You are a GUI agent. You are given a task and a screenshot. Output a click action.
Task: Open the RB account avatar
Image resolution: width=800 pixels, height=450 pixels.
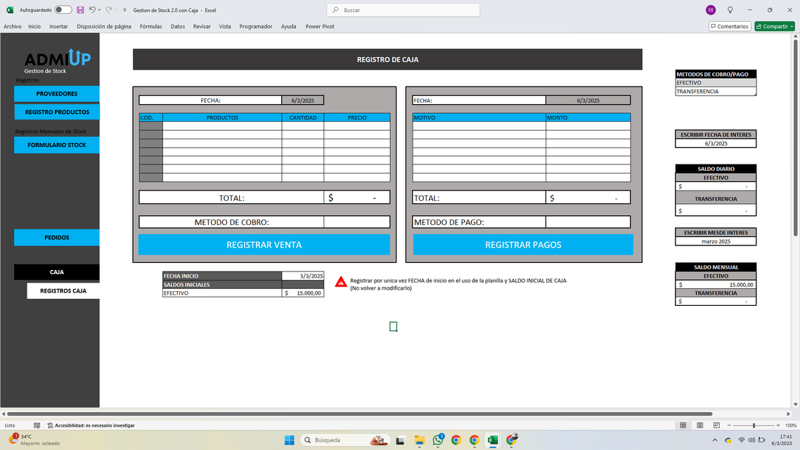point(711,11)
